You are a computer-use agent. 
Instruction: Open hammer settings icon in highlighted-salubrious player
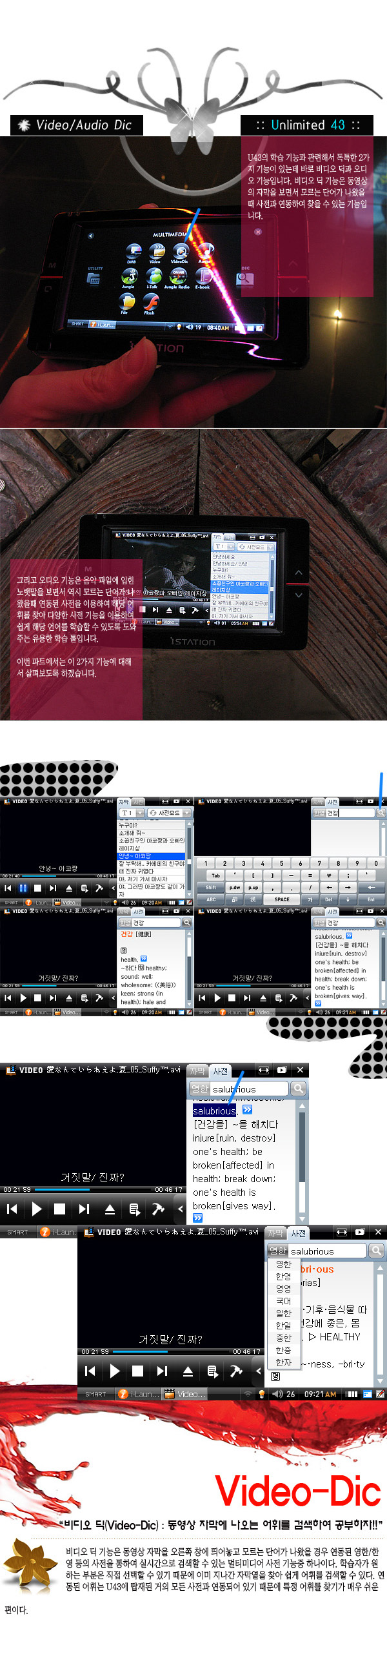pyautogui.click(x=158, y=1209)
